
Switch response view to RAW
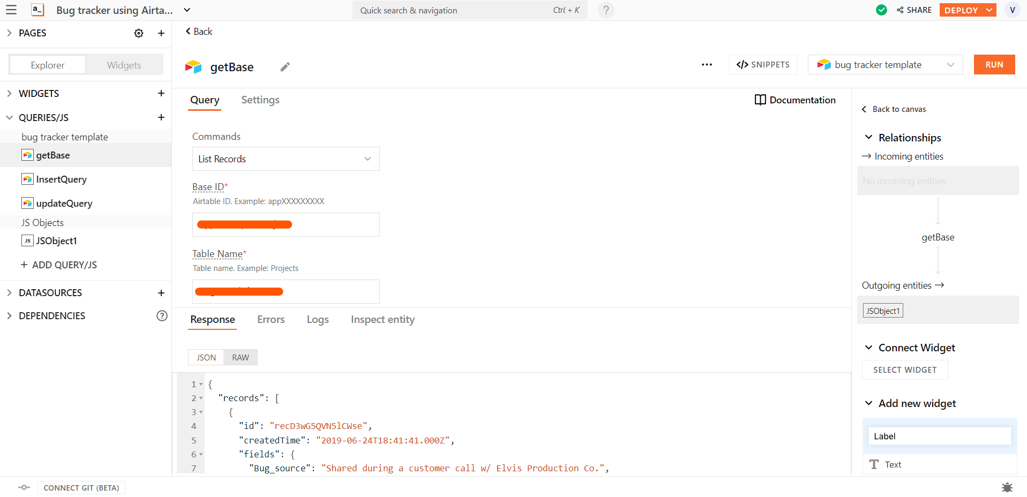(241, 358)
